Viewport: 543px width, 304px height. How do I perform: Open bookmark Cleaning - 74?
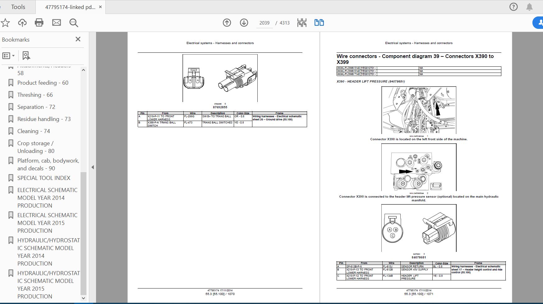[34, 131]
